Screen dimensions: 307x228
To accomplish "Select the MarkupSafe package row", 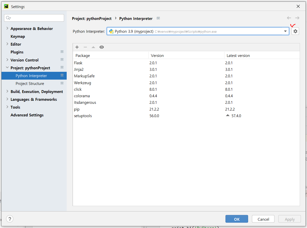I will (186, 76).
